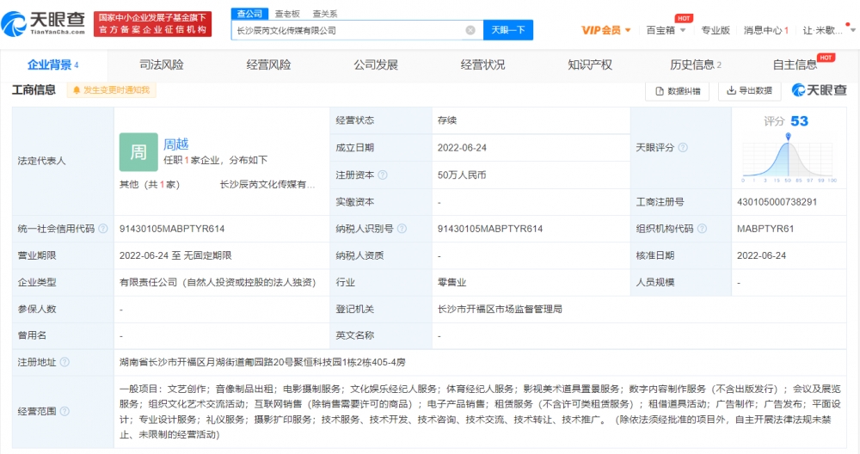860x454 pixels.
Task: Select the 存续 business status value
Action: tap(447, 120)
